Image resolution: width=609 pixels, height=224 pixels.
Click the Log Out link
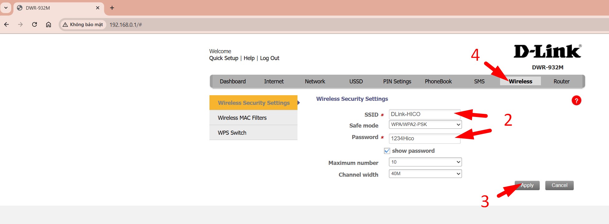coord(269,58)
